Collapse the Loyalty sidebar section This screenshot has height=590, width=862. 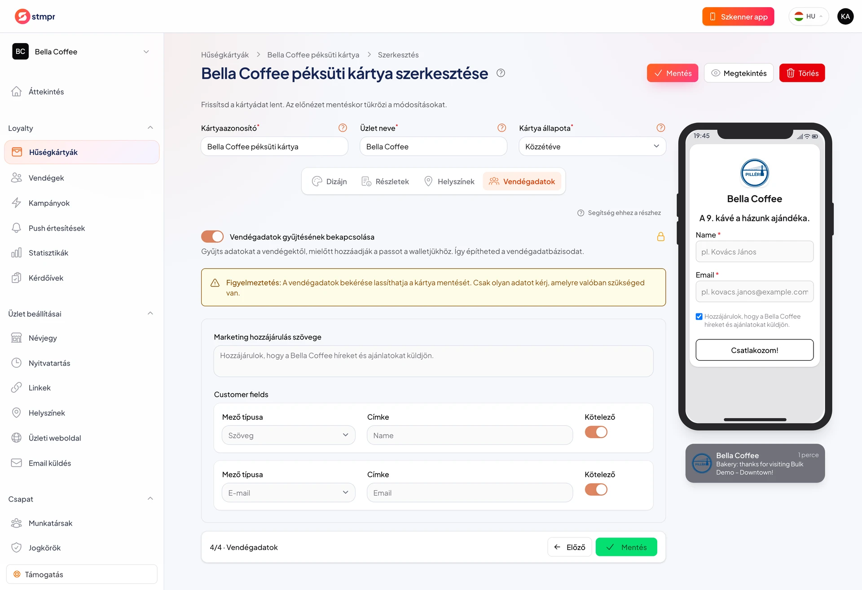[x=150, y=128]
